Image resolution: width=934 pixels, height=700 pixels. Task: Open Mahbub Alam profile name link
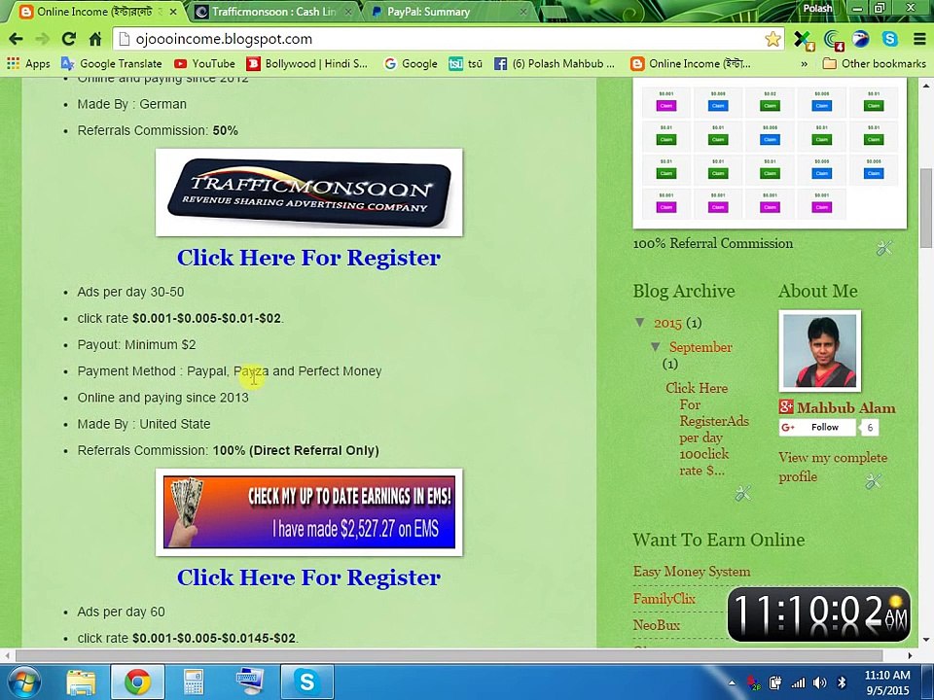point(846,408)
